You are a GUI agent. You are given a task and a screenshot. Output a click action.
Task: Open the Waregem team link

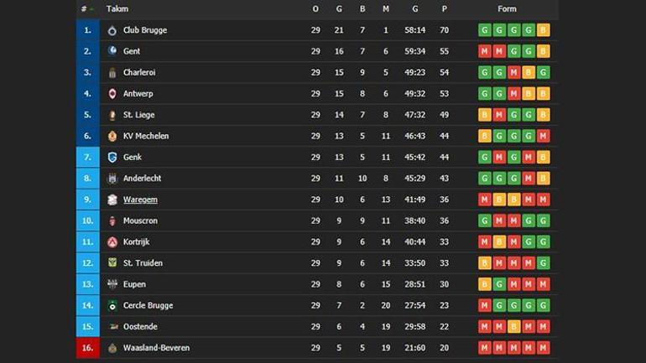point(140,200)
